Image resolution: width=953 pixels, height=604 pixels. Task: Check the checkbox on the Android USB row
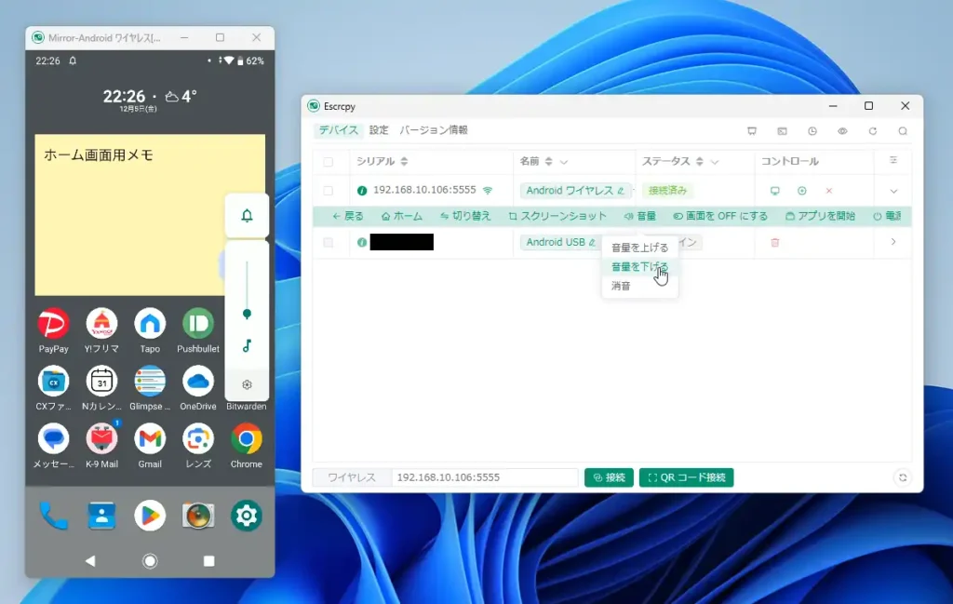pyautogui.click(x=329, y=242)
